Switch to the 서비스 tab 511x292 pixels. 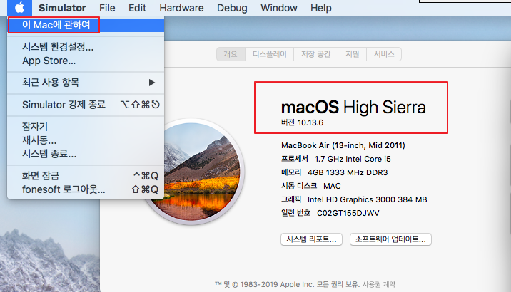tap(384, 54)
